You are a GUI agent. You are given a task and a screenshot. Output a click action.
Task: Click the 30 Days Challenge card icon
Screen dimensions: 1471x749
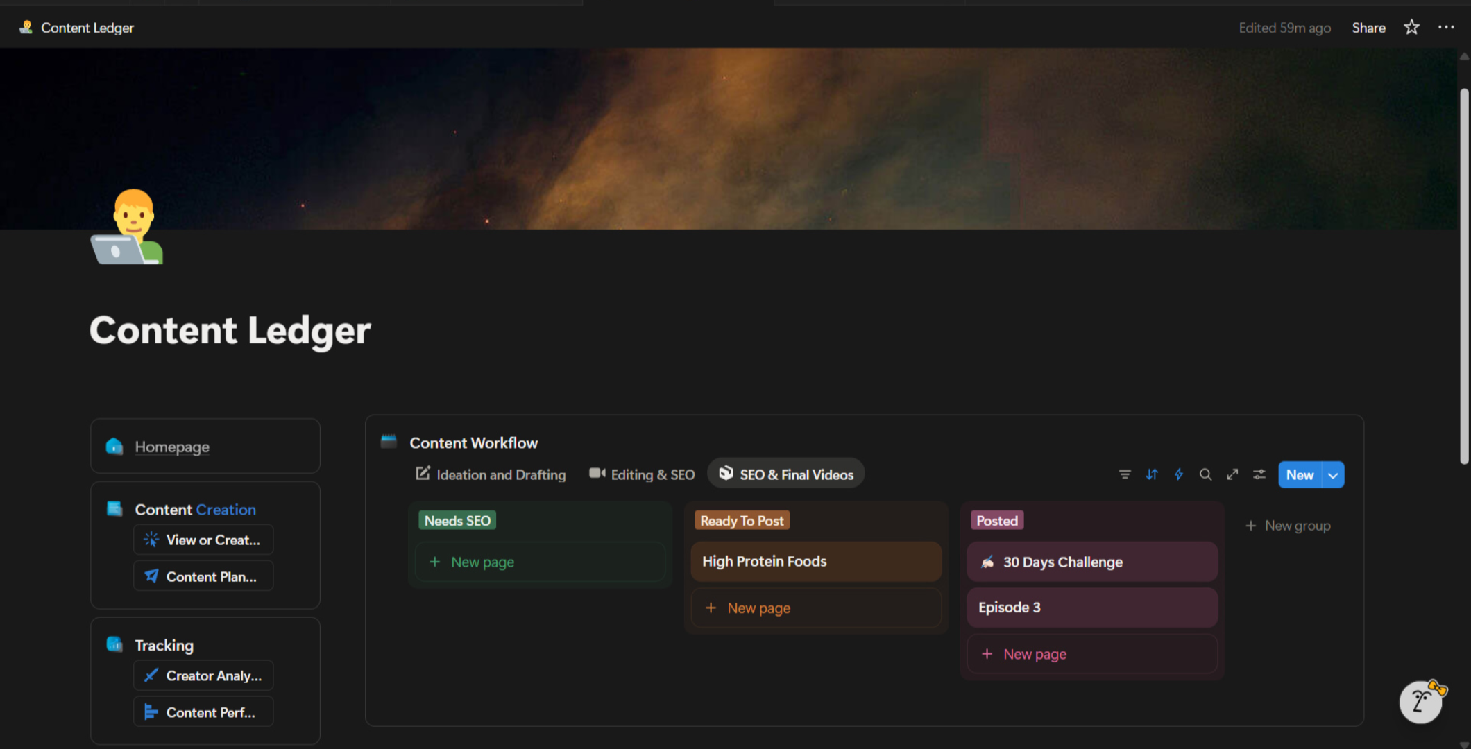tap(987, 562)
